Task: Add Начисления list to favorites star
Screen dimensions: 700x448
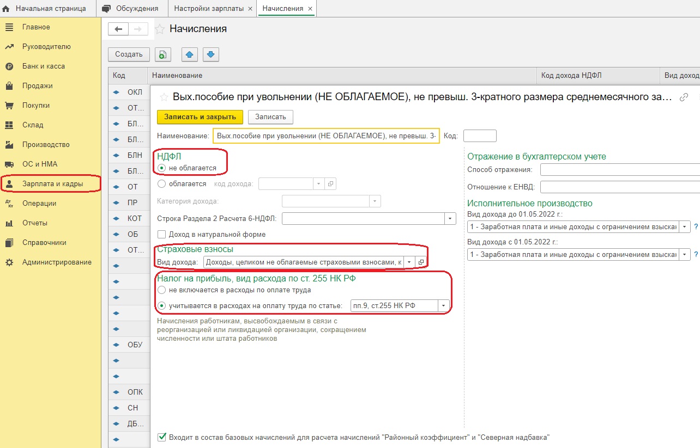Action: [160, 29]
